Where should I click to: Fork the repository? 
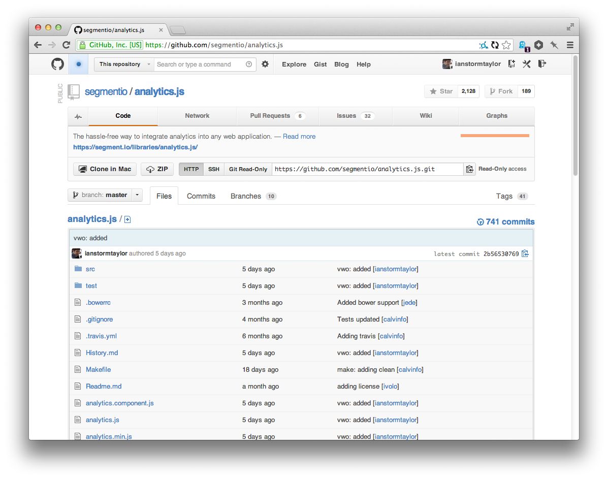[x=501, y=91]
